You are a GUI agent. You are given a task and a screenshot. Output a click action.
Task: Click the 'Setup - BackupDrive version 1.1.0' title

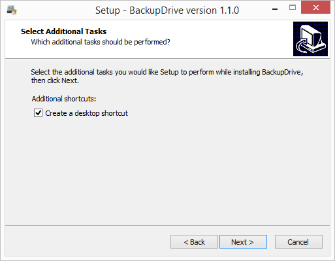[x=167, y=10]
